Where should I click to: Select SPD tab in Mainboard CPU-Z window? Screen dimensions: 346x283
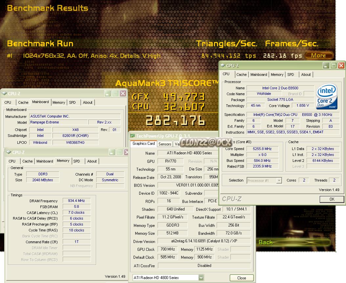(x=72, y=102)
